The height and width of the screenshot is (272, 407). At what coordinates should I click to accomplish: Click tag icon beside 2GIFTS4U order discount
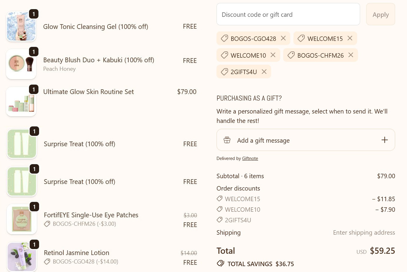coord(219,220)
